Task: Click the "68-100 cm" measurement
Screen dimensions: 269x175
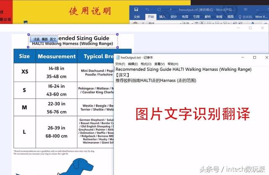Action: pos(56,136)
